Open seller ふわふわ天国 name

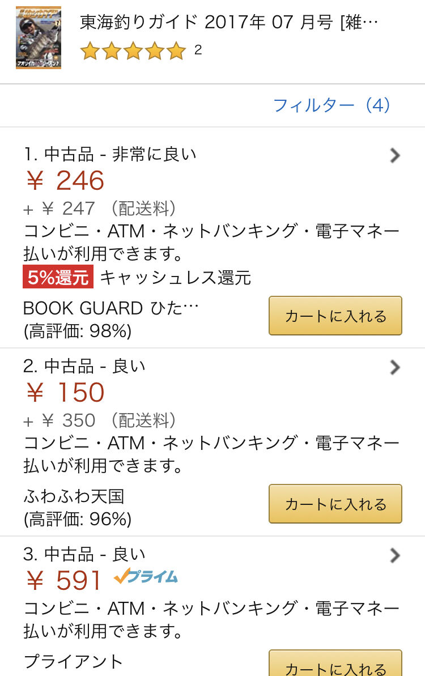coord(74,496)
